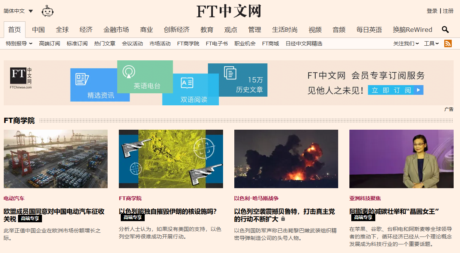
Task: Click summary text 此举正值中国企业在欧洲市场份额增长之际
Action: (x=52, y=234)
